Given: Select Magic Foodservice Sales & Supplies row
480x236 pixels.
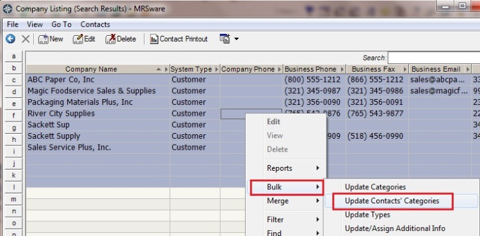Looking at the screenshot, I should coord(253,91).
